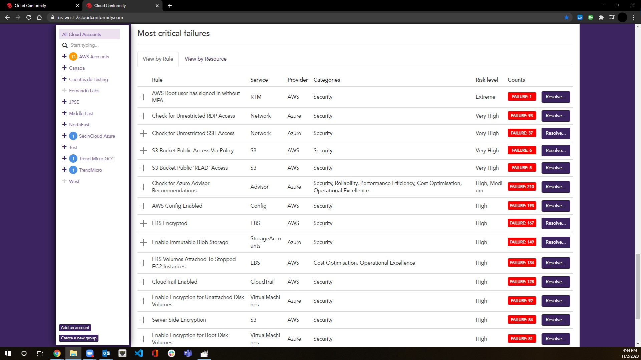Viewport: 641px width, 360px height.
Task: Open a new browser tab
Action: 170,6
